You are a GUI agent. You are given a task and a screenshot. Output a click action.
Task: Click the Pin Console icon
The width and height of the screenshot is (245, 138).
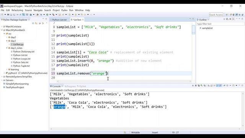tap(224, 85)
